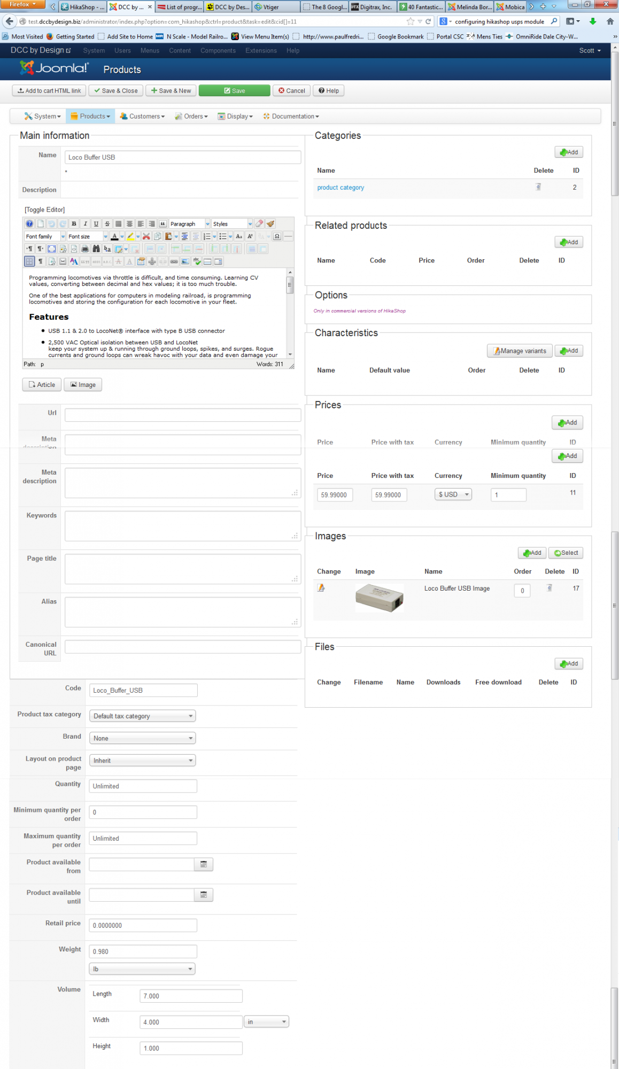This screenshot has height=1069, width=619.
Task: Delete the product category row
Action: pyautogui.click(x=538, y=187)
